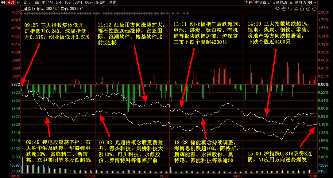The image size is (333, 178).
Task: Click the eye visibility icon in chart toolbar
Action: 277,8
